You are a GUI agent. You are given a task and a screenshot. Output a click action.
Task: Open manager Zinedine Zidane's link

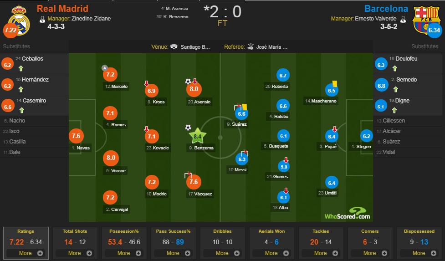pyautogui.click(x=91, y=19)
